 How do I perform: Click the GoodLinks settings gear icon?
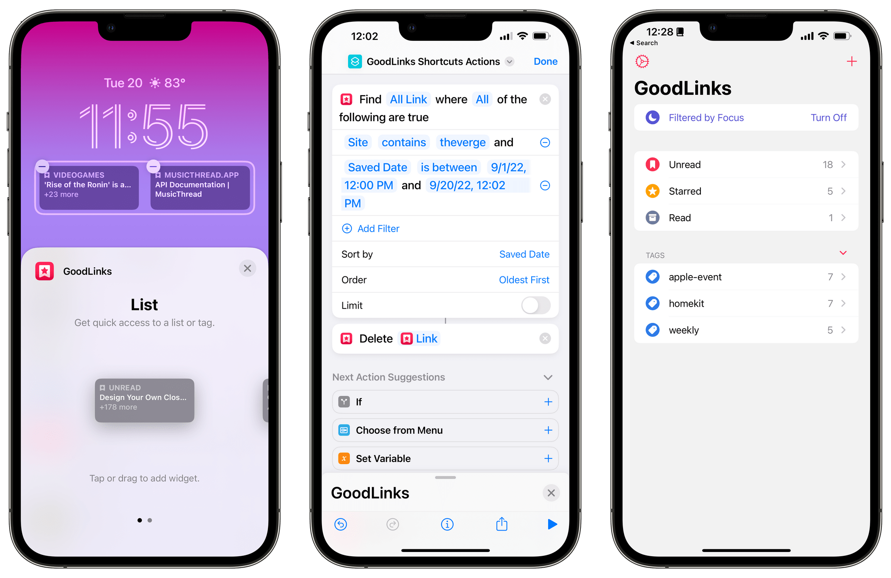[x=642, y=61]
